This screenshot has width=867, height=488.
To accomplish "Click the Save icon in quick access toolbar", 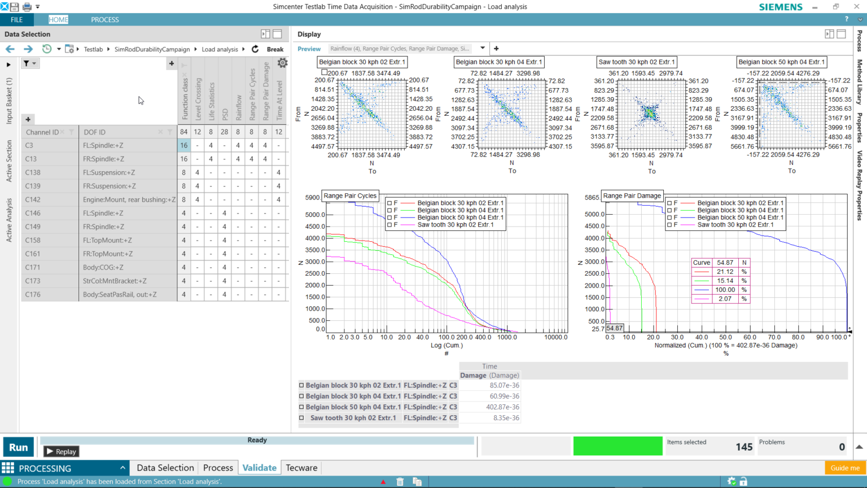I will pyautogui.click(x=14, y=7).
